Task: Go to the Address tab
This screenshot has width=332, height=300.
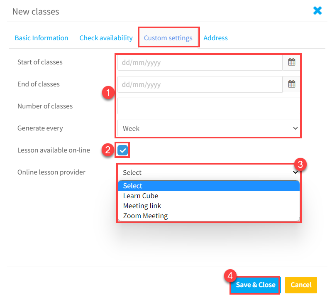Action: tap(215, 38)
